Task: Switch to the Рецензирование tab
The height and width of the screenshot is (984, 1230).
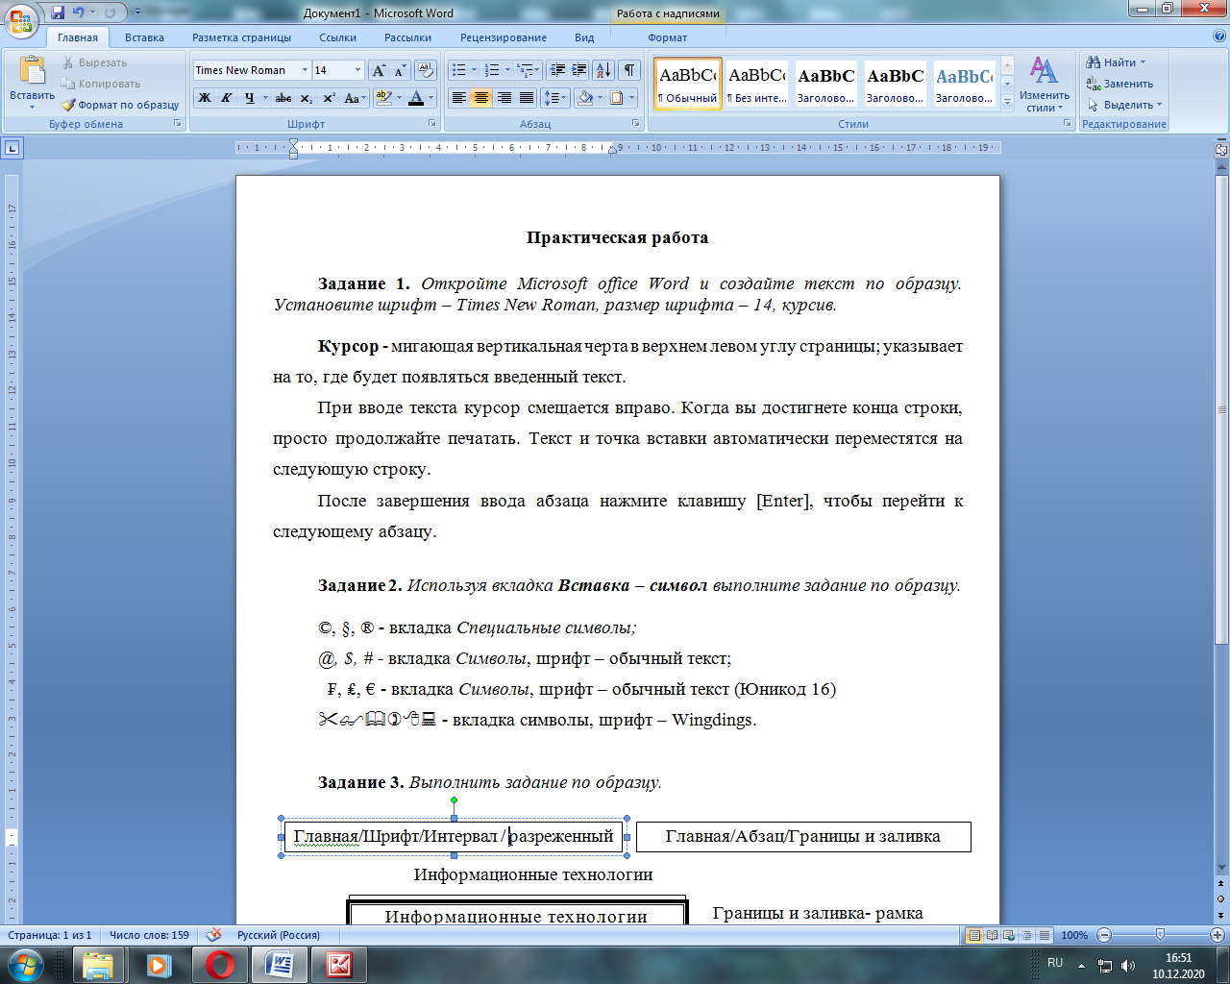Action: 504,37
